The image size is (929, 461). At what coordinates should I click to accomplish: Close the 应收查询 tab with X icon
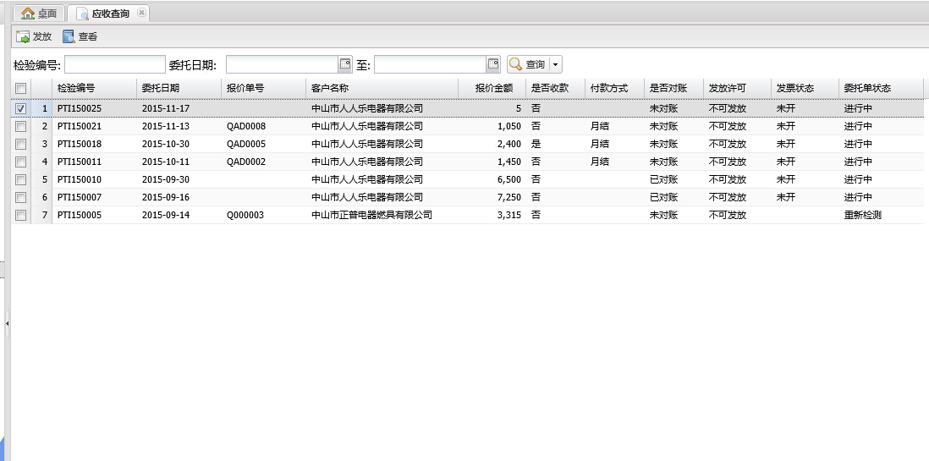point(141,13)
